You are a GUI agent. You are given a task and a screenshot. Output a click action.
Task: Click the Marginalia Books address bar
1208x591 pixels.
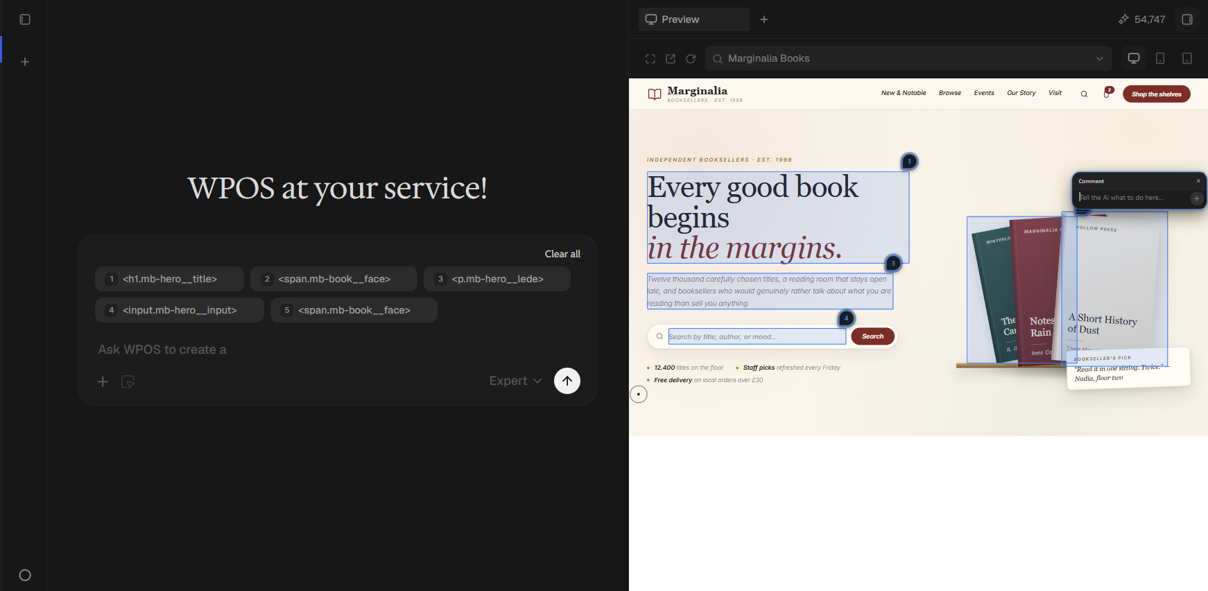click(x=908, y=59)
